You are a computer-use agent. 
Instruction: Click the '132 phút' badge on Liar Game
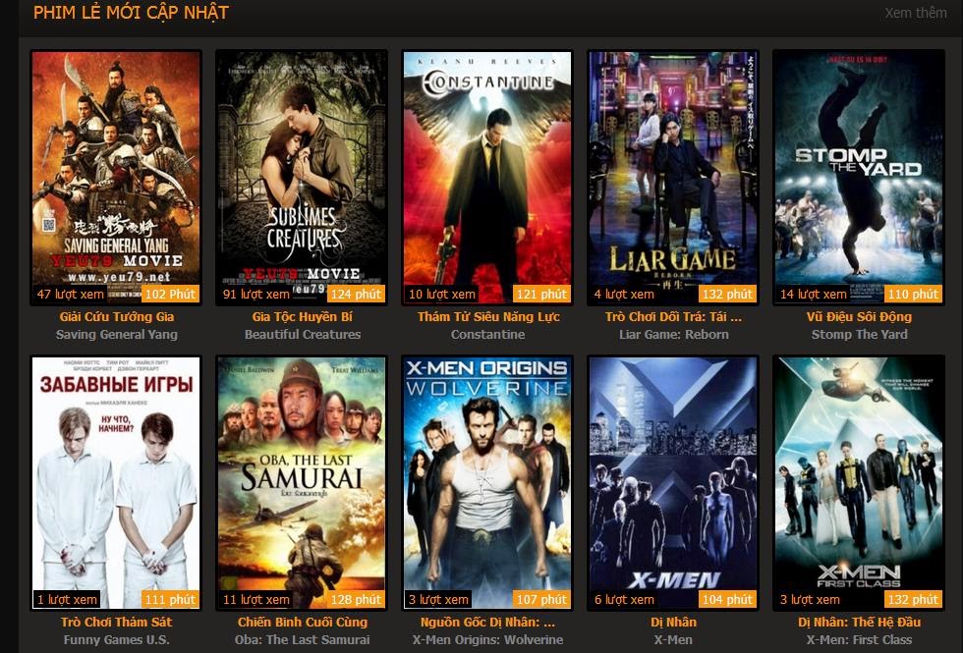point(727,294)
